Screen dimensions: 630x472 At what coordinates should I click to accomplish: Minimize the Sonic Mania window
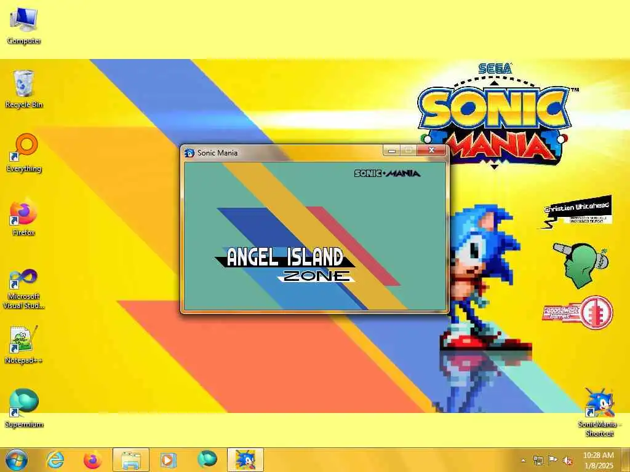tap(392, 151)
